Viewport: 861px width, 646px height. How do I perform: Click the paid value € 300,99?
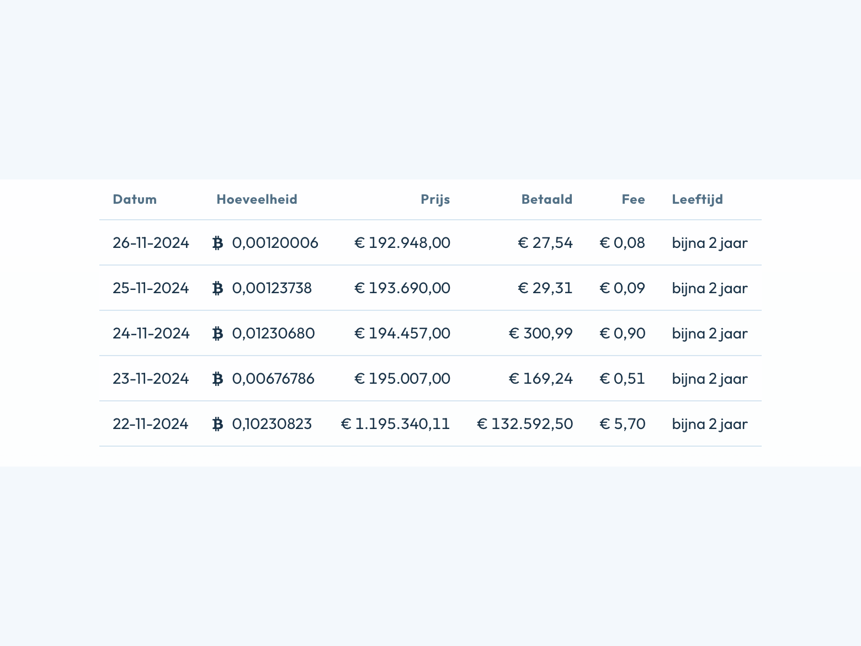[541, 333]
